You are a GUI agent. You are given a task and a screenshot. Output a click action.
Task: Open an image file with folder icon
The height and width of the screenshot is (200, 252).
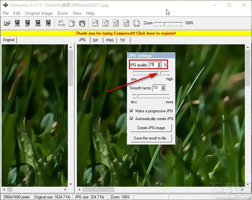(x=7, y=23)
